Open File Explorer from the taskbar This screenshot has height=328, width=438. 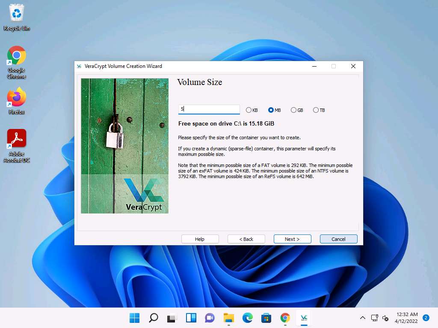coord(229,318)
